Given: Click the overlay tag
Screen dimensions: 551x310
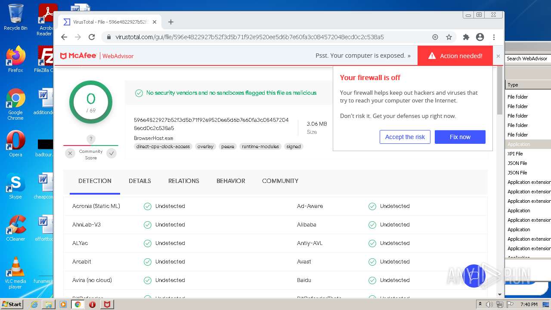Looking at the screenshot, I should pos(205,146).
